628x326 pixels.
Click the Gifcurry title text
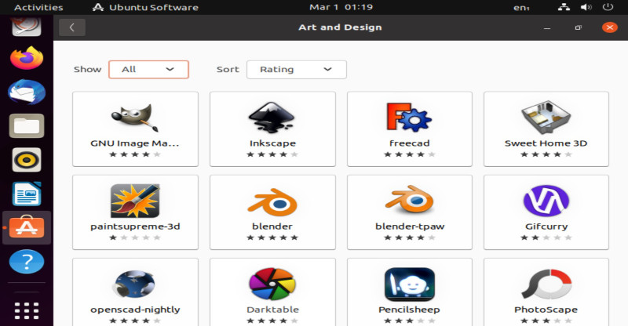click(546, 226)
